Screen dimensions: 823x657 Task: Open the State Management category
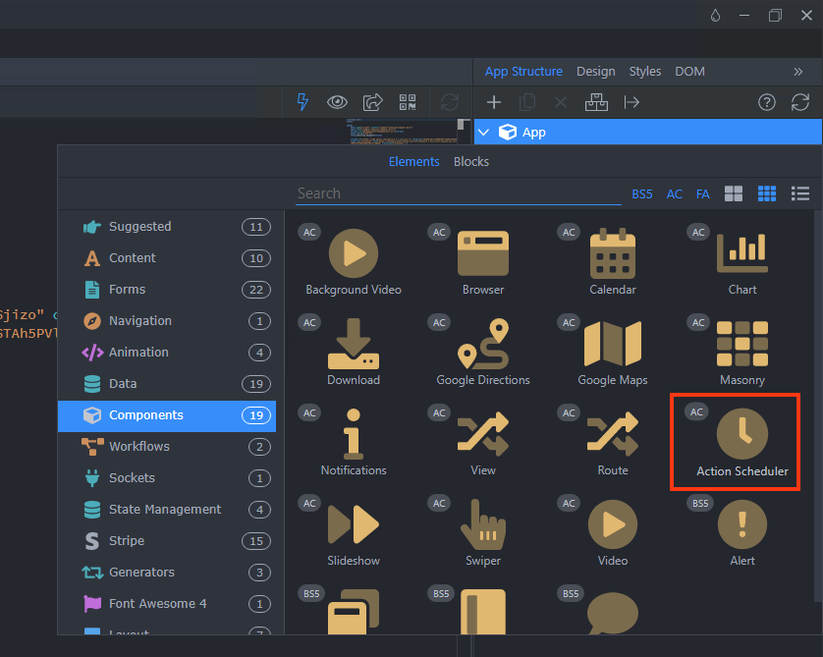(167, 510)
